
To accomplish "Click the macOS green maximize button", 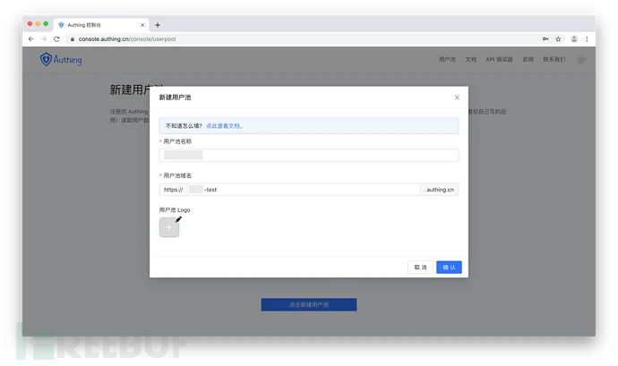I will [x=46, y=24].
